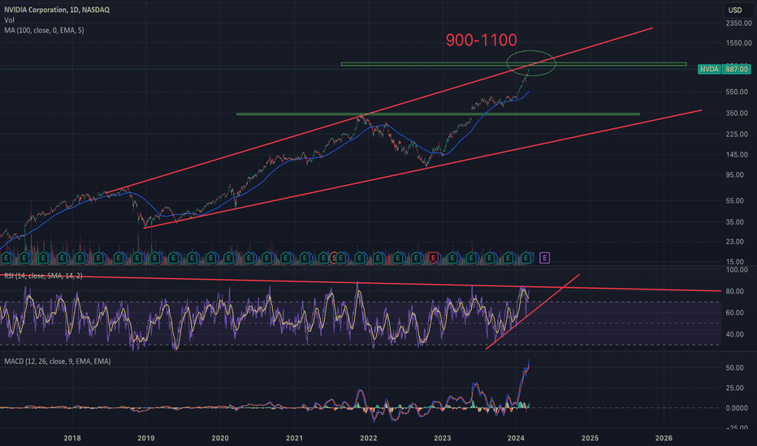Click the 95.00 price axis label
Image resolution: width=757 pixels, height=446 pixels.
735,175
